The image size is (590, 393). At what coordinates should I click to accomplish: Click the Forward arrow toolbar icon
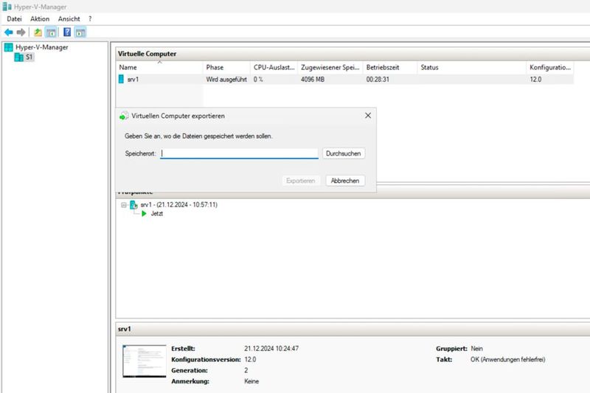click(21, 32)
